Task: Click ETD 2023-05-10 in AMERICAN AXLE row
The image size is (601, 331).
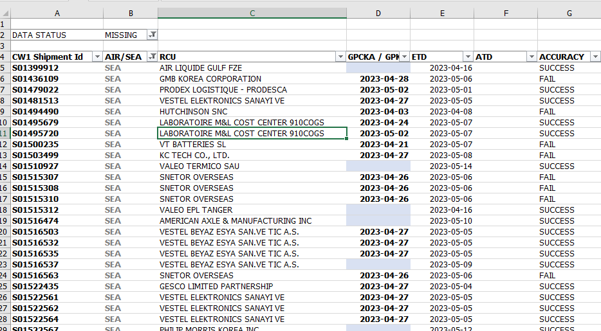Action: click(x=442, y=221)
